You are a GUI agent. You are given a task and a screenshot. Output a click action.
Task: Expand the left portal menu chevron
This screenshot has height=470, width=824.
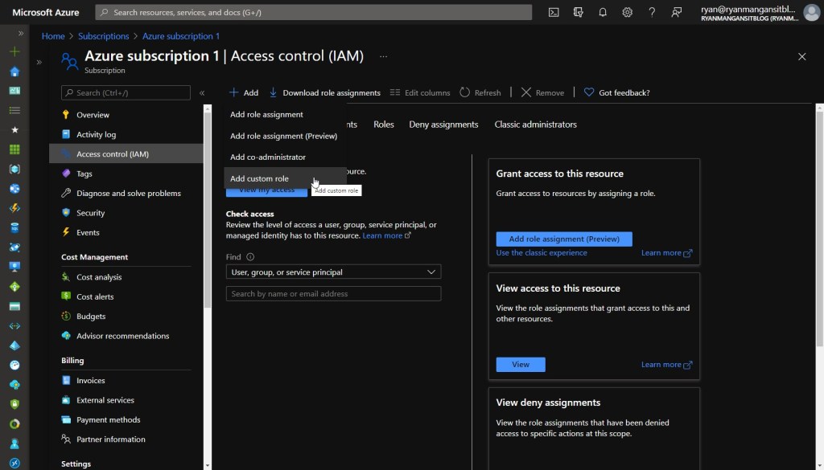point(21,33)
